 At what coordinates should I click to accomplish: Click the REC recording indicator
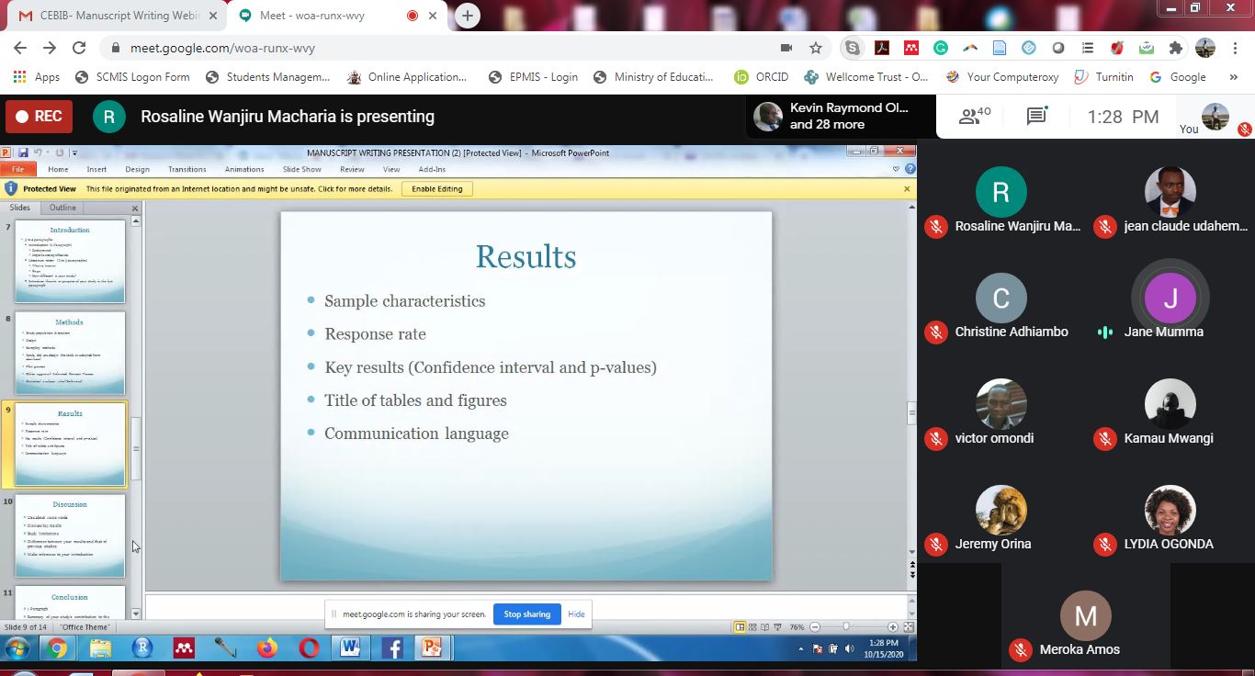point(40,117)
